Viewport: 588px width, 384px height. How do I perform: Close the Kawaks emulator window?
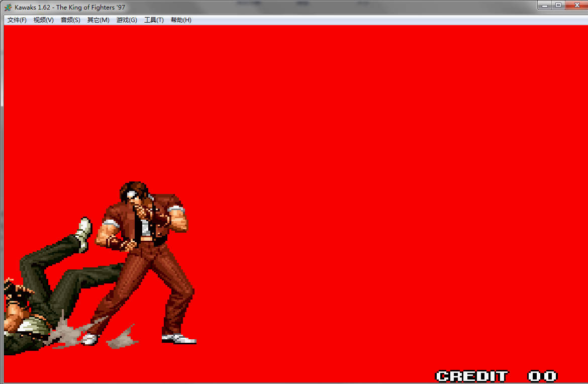click(577, 5)
